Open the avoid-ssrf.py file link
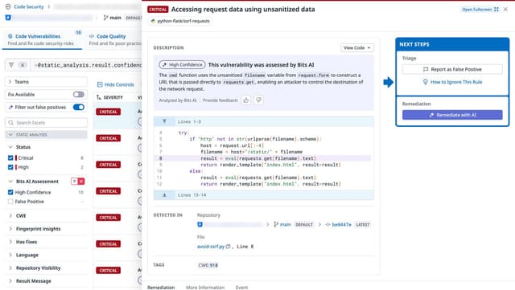Image resolution: width=515 pixels, height=290 pixels. [x=211, y=247]
